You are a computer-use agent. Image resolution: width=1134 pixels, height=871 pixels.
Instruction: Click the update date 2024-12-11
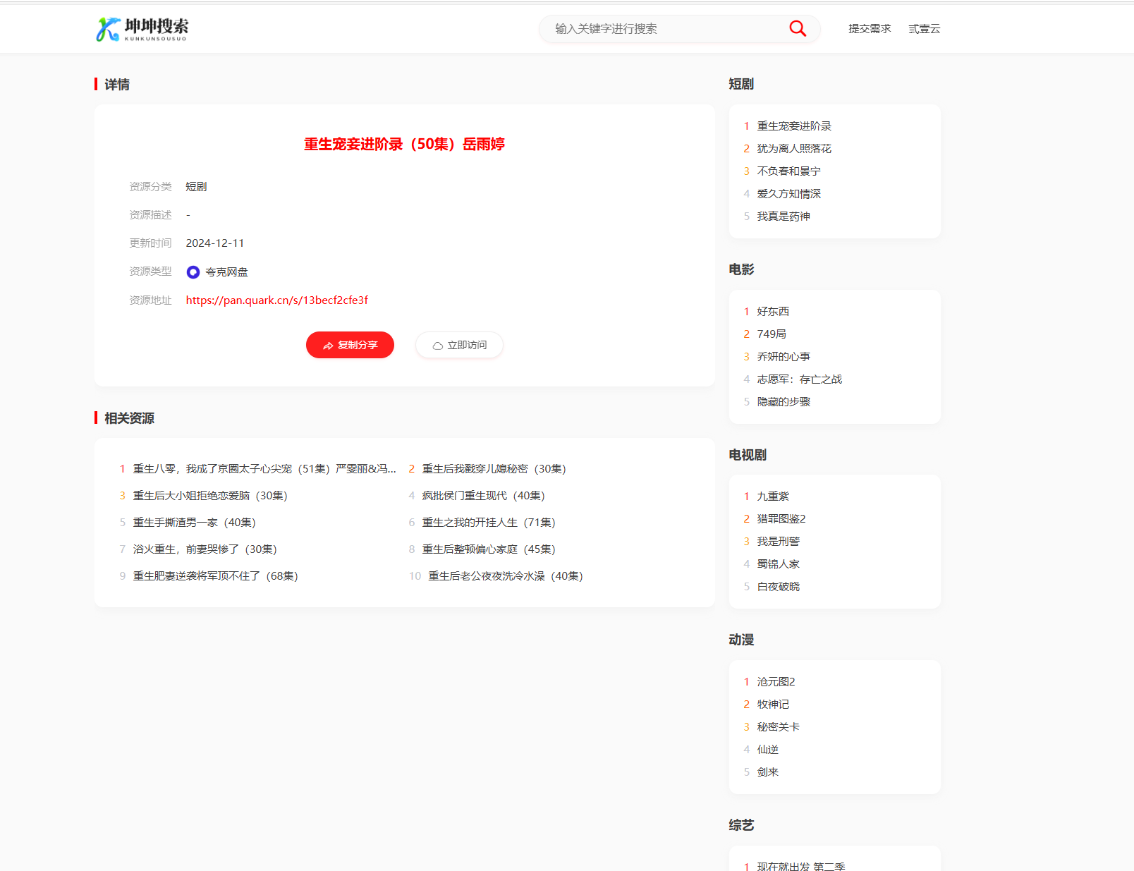click(x=215, y=243)
